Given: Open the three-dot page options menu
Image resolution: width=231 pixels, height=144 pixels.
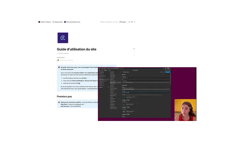Looking at the screenshot, I should [x=134, y=22].
